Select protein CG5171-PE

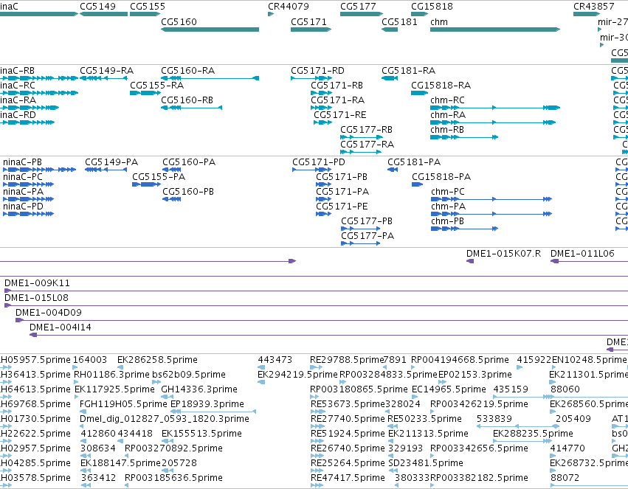pyautogui.click(x=324, y=214)
